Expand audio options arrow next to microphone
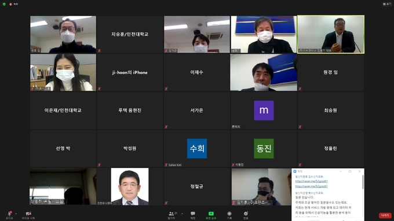This screenshot has width=394, height=221. (16, 213)
